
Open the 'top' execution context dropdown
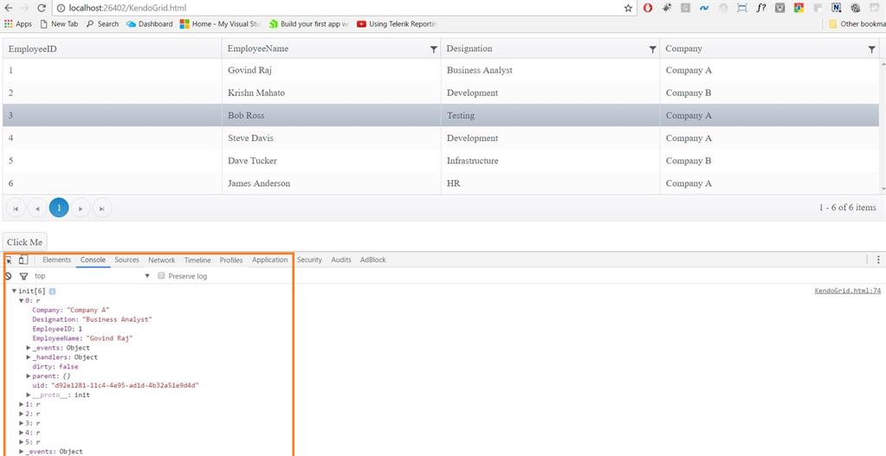(92, 276)
